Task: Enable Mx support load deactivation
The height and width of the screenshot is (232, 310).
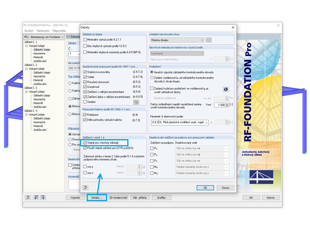Action: [152, 167]
